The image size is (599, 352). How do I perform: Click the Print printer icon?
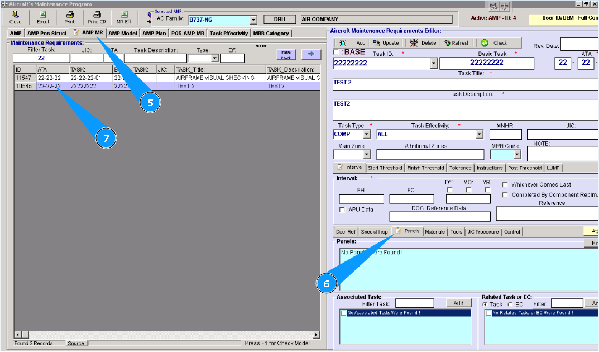[x=70, y=14]
